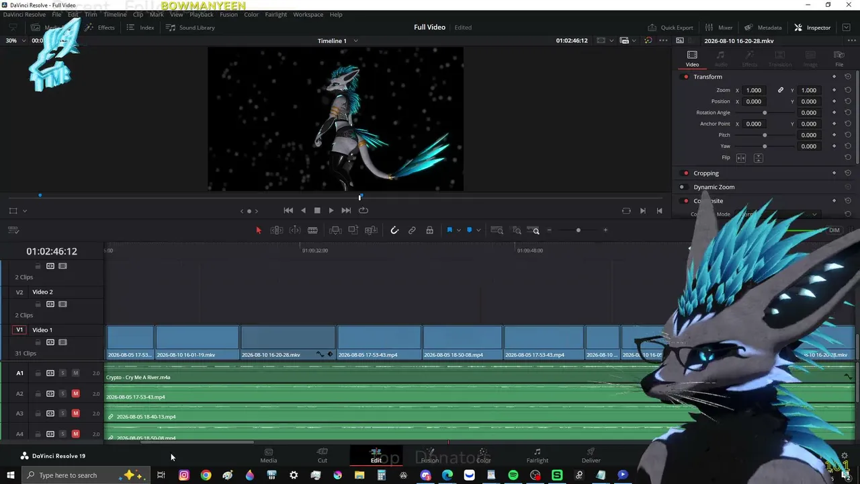860x484 pixels.
Task: Toggle Position Lock padlock icon
Action: pyautogui.click(x=429, y=231)
